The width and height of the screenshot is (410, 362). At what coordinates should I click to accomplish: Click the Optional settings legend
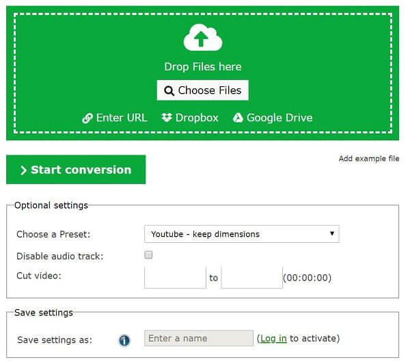click(51, 205)
